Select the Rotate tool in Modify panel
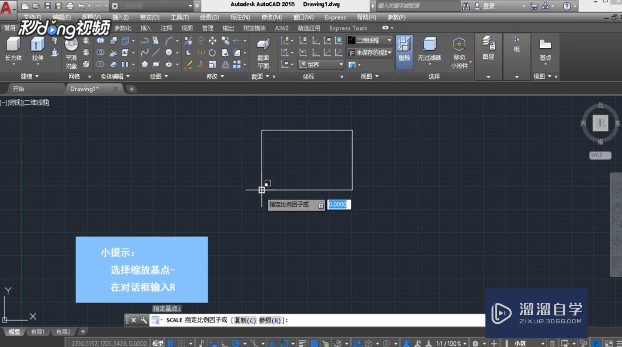This screenshot has width=622, height=347. point(212,53)
